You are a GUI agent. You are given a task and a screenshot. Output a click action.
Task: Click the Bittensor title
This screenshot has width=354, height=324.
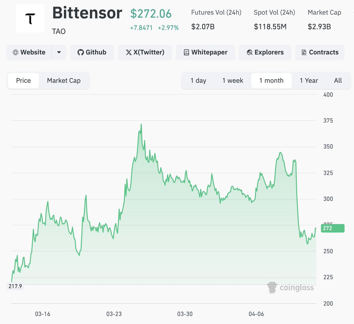point(87,13)
